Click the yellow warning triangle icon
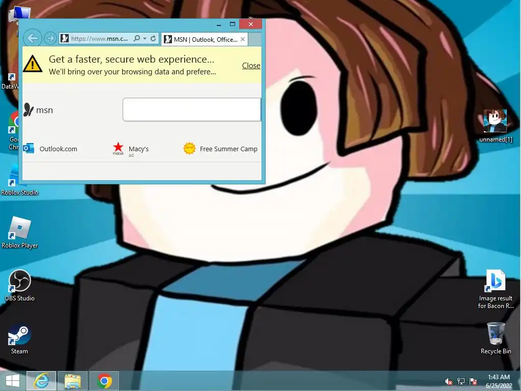Image resolution: width=521 pixels, height=391 pixels. pos(33,64)
